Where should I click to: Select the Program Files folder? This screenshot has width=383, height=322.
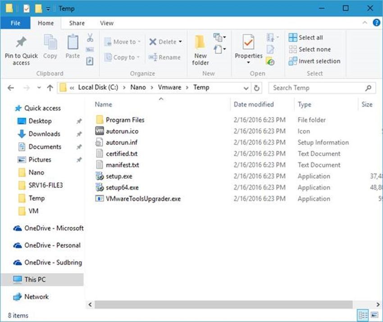click(x=125, y=120)
